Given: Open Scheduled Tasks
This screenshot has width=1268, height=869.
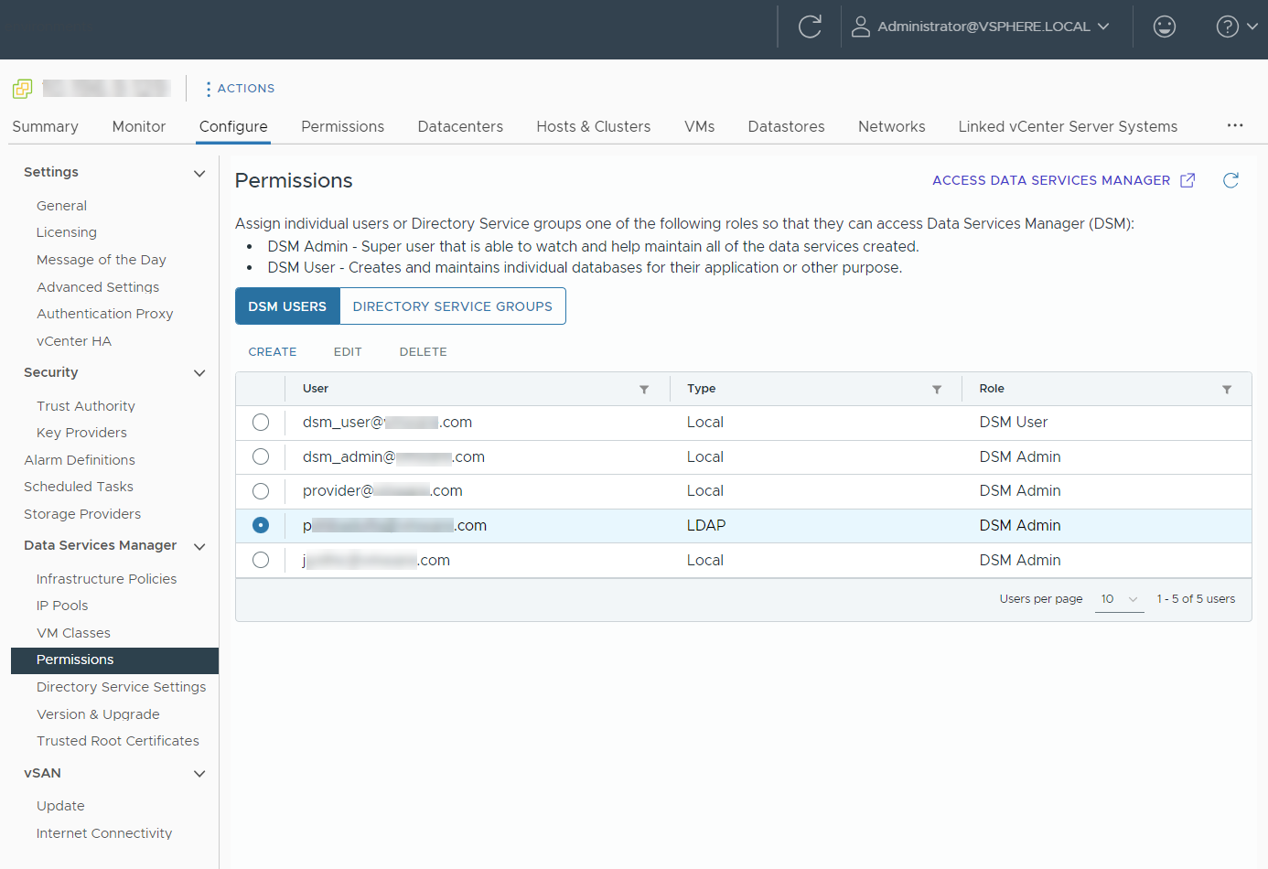Looking at the screenshot, I should [x=79, y=487].
